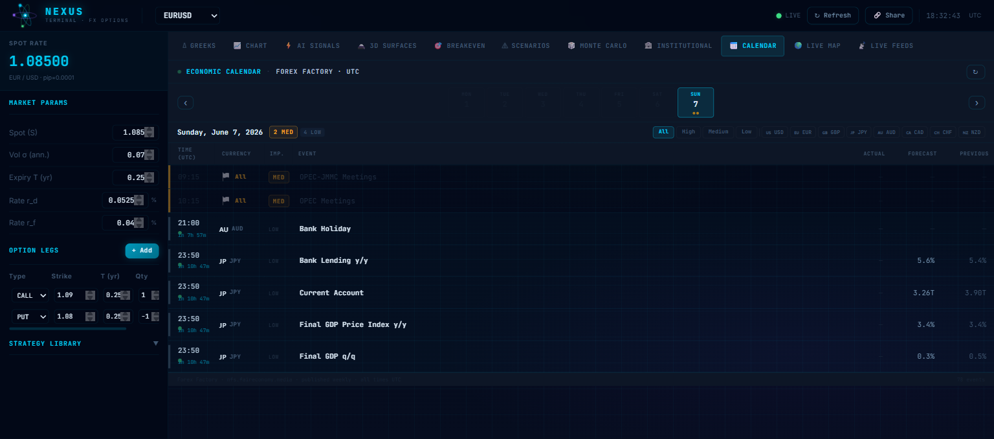
Task: Switch to the Greeks tab
Action: pyautogui.click(x=199, y=46)
